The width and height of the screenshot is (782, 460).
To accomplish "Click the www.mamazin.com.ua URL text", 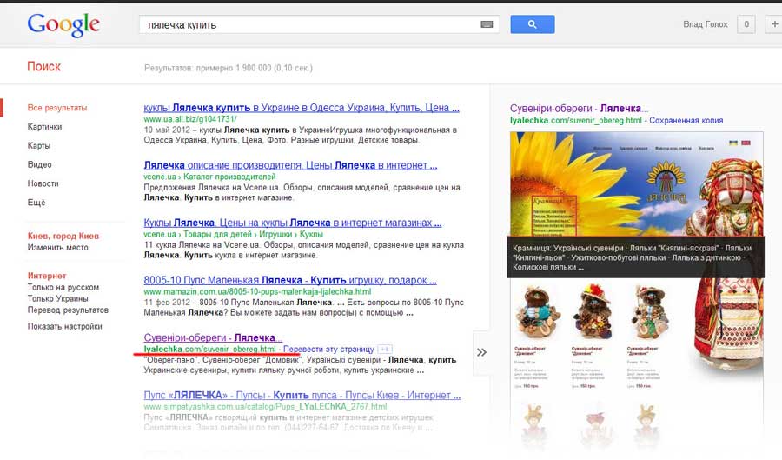I will 257,291.
